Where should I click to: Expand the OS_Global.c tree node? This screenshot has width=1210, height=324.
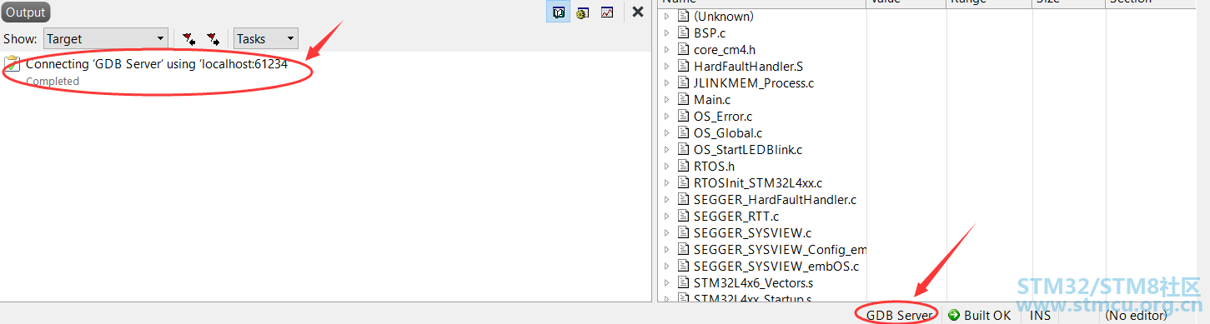coord(666,132)
